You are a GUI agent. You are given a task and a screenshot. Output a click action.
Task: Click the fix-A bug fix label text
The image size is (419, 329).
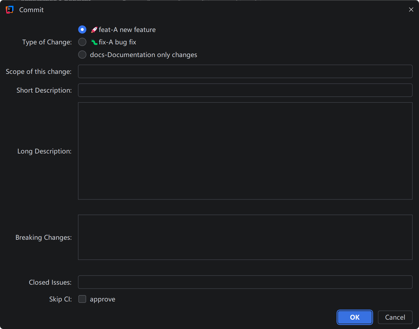pyautogui.click(x=117, y=42)
